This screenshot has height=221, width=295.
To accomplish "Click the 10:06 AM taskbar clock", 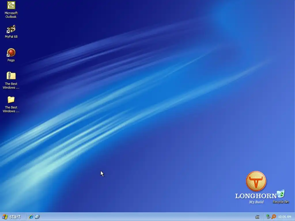I will tap(284, 217).
